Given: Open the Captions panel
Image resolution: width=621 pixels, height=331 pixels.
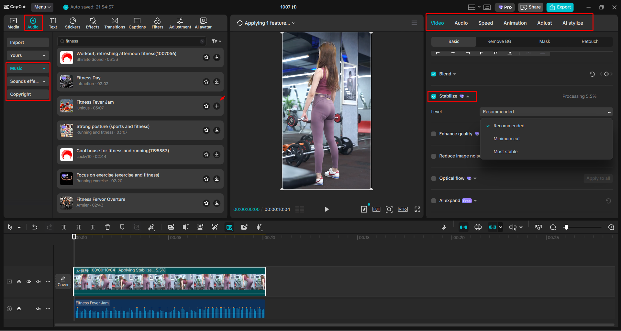Looking at the screenshot, I should (x=137, y=23).
